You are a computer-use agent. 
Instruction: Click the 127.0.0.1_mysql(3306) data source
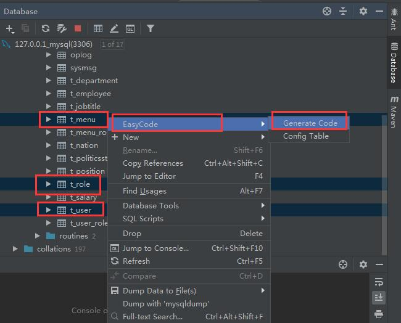[53, 44]
